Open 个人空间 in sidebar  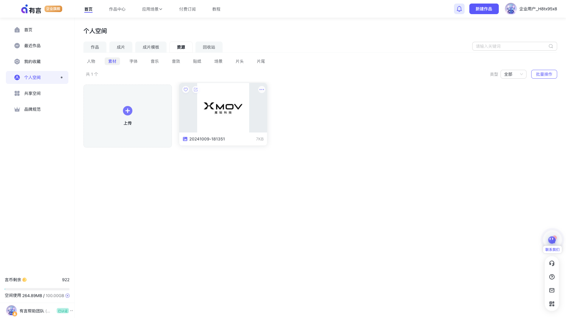[37, 77]
